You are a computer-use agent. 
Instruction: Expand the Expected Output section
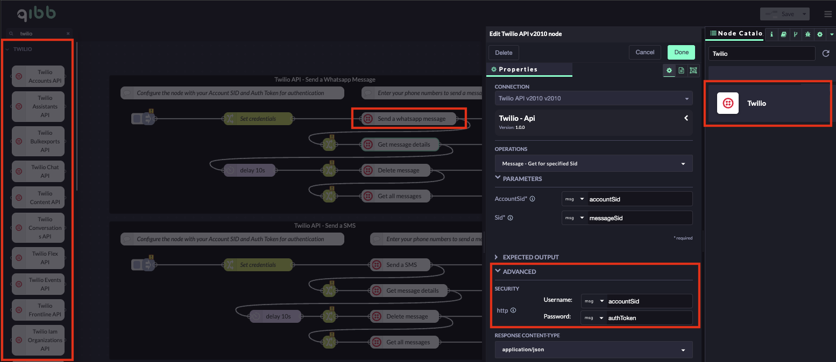click(x=530, y=257)
